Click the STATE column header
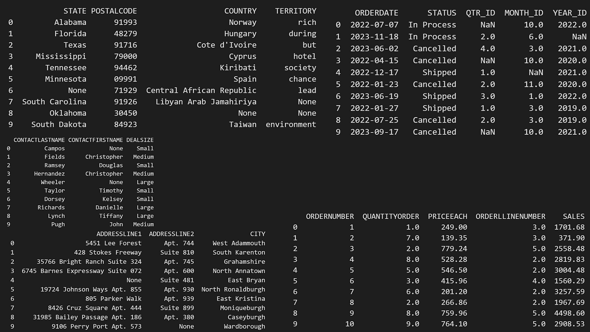Image resolution: width=590 pixels, height=332 pixels. (75, 11)
